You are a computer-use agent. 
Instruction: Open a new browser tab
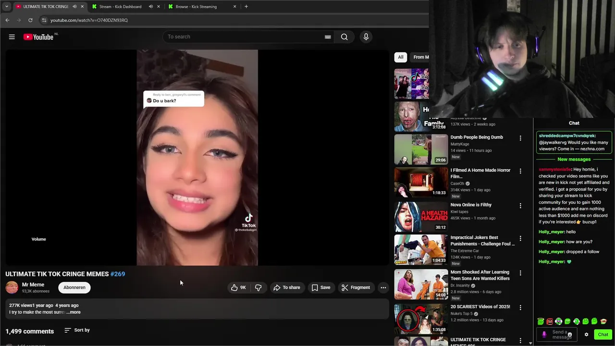coord(246,7)
